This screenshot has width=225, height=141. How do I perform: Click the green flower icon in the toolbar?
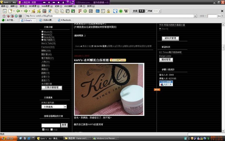pos(121,11)
